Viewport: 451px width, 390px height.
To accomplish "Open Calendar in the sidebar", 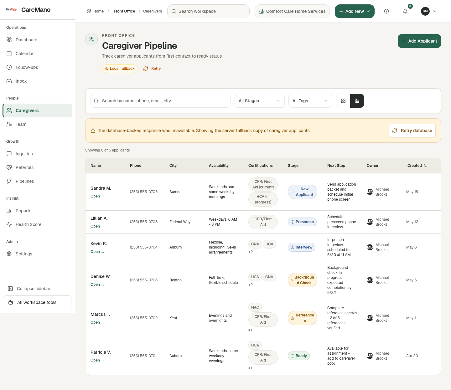I will [38, 54].
